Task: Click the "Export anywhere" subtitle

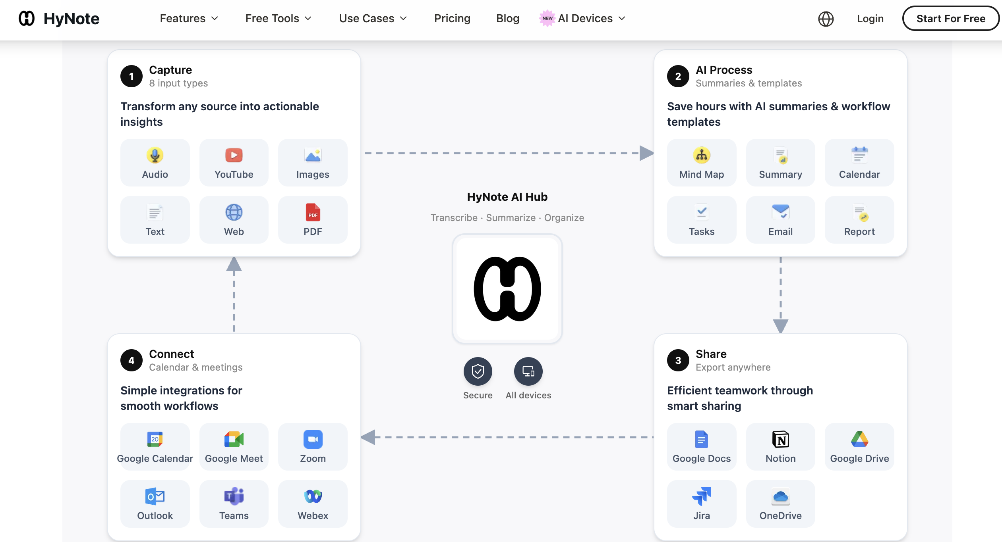Action: coord(733,367)
